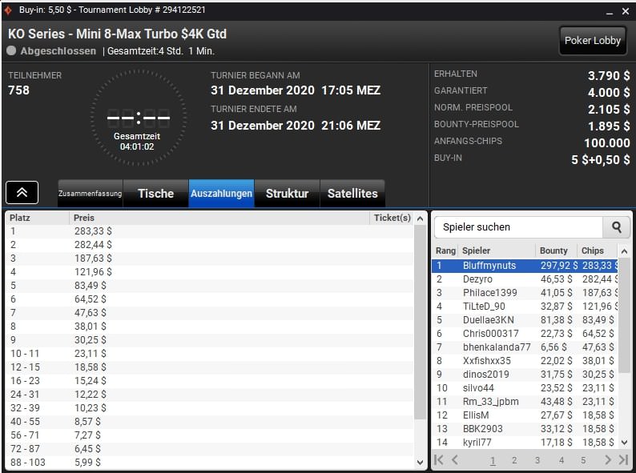Sort players by Bounty column
The width and height of the screenshot is (636, 473).
pyautogui.click(x=553, y=251)
